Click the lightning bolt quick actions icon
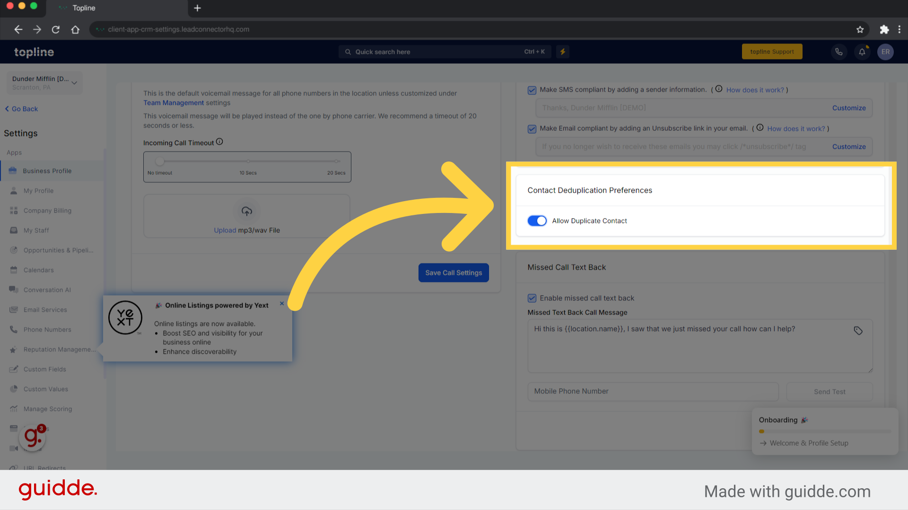The image size is (908, 510). click(x=563, y=51)
